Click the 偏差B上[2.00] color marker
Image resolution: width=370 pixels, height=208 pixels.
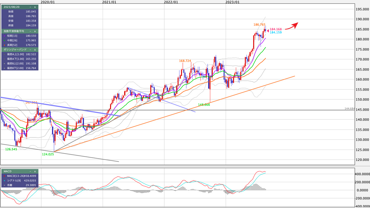click(x=4, y=63)
